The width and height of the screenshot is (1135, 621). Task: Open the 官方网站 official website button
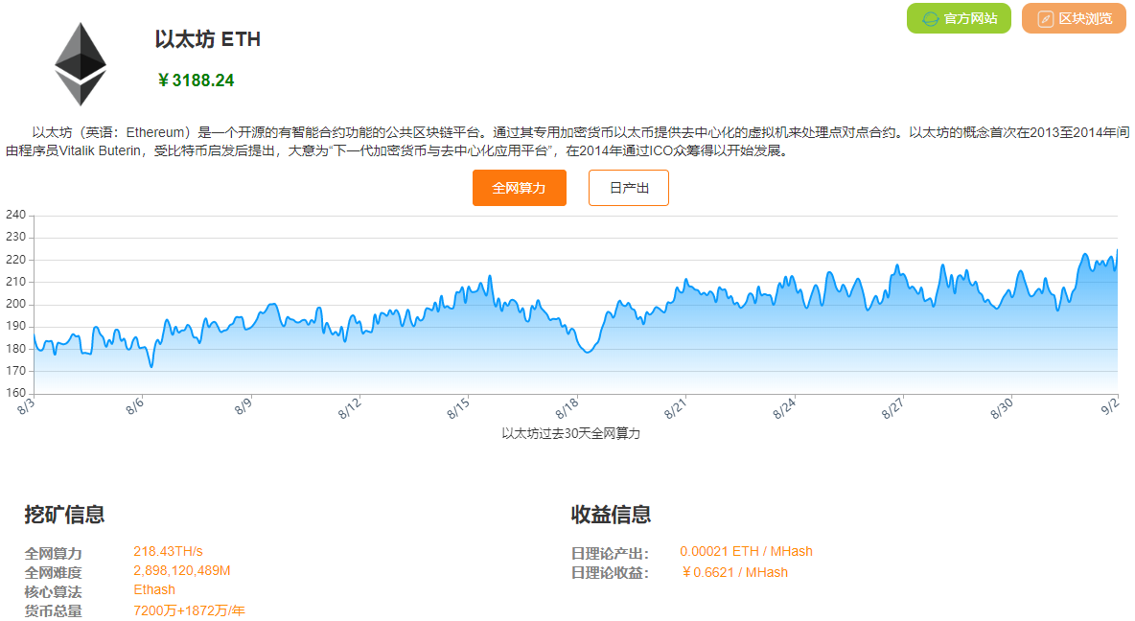959,19
